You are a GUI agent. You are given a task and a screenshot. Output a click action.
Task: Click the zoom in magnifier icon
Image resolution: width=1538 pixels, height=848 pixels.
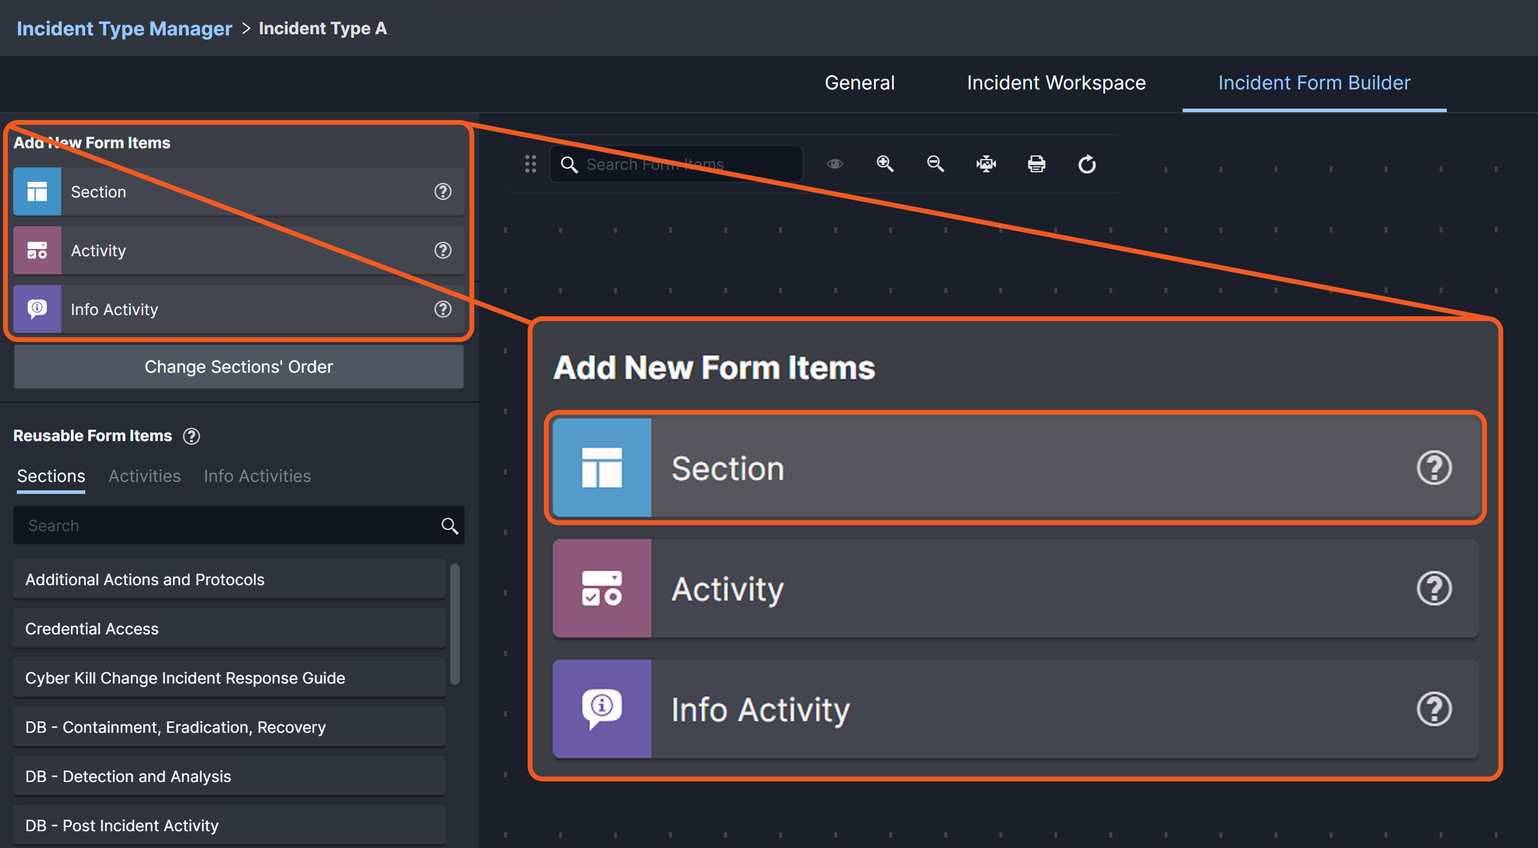tap(885, 164)
